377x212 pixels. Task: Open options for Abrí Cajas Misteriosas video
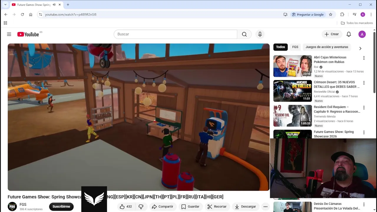[364, 58]
